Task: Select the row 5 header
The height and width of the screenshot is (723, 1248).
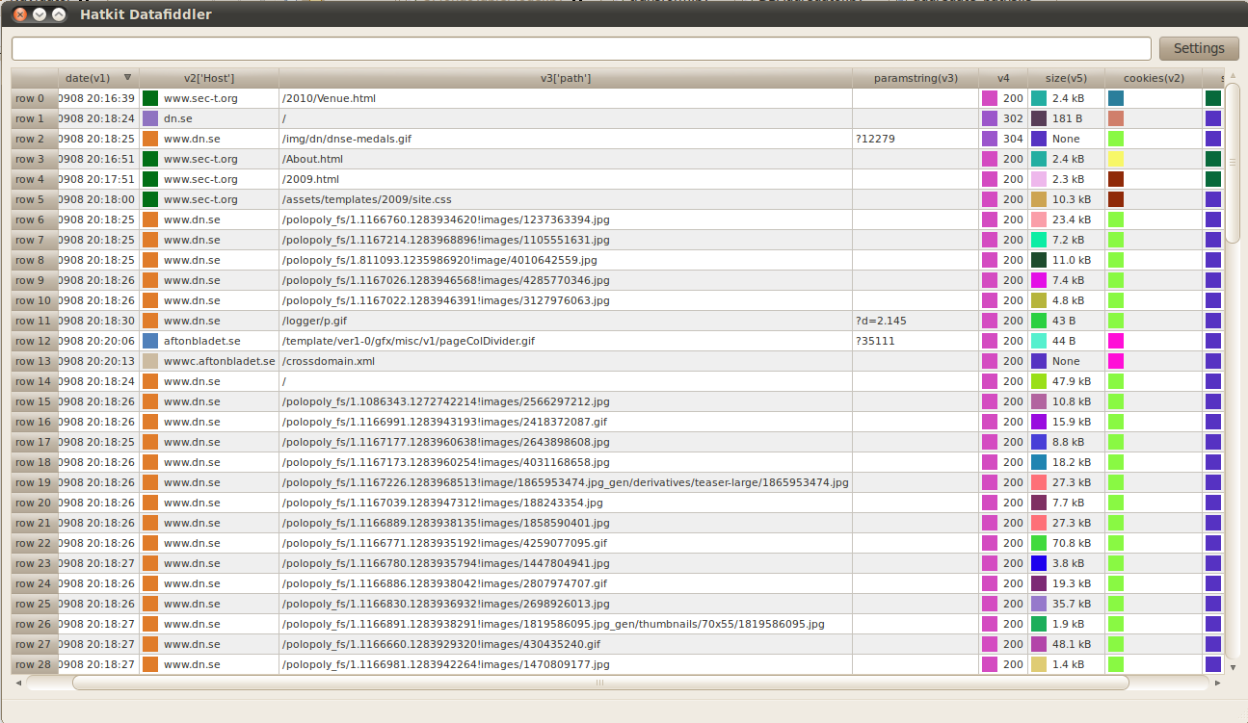Action: point(35,199)
